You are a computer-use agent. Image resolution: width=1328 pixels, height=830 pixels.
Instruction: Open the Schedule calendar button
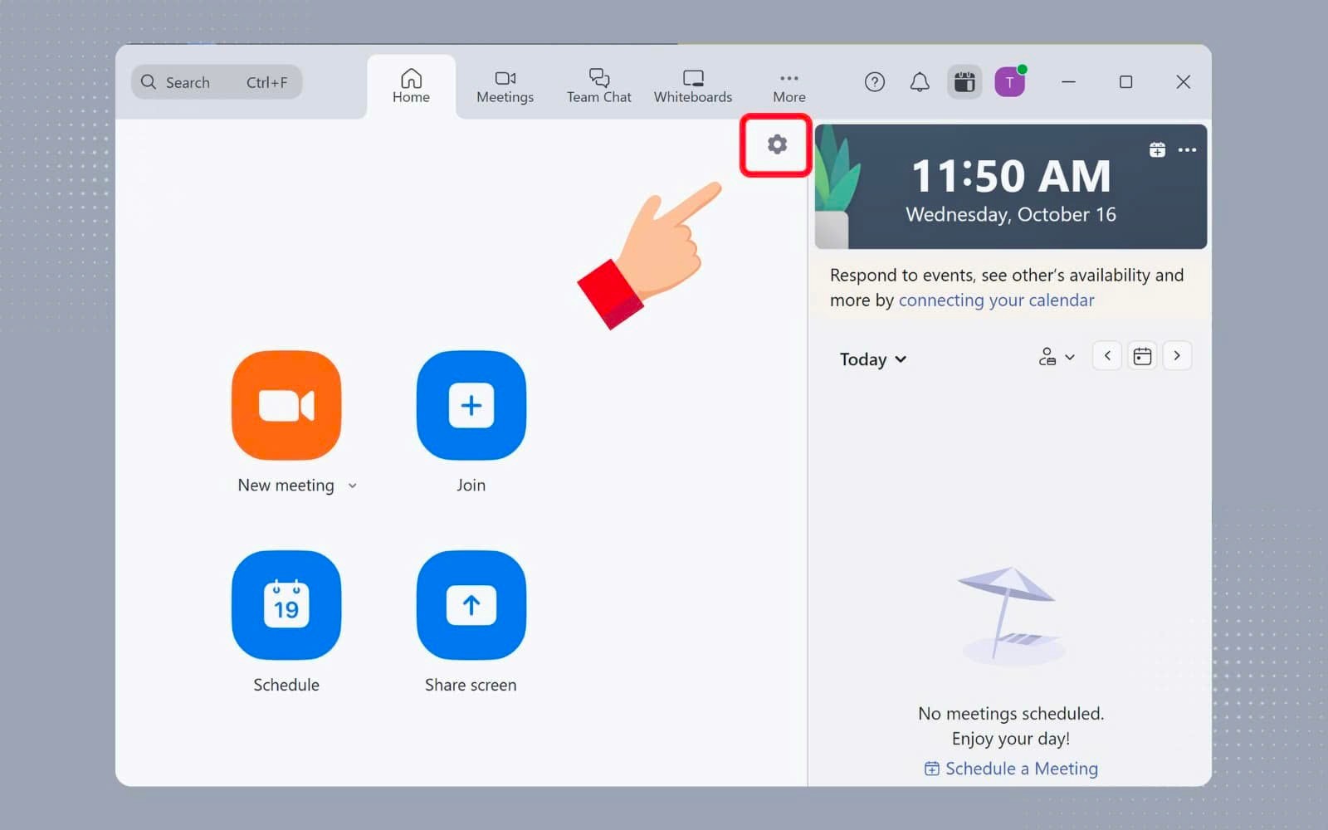[x=286, y=605]
